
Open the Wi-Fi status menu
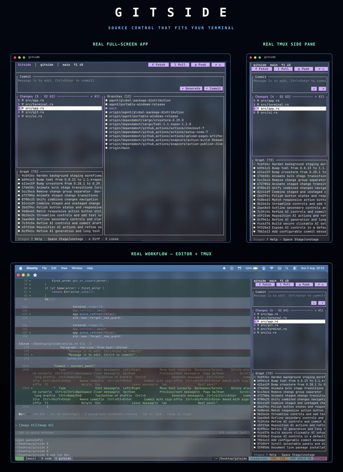[272, 268]
